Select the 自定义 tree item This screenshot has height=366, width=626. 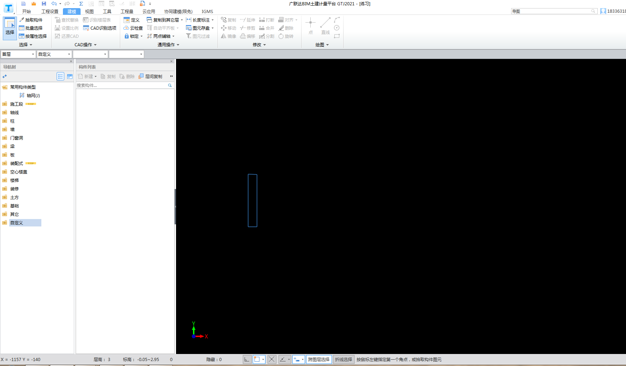click(x=25, y=223)
